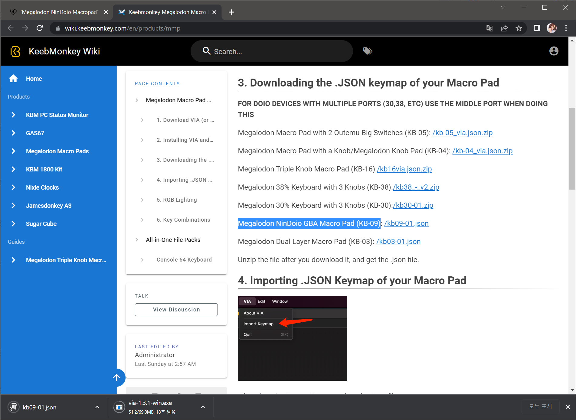The width and height of the screenshot is (576, 420).
Task: Click the wiki Search field
Action: pos(271,51)
